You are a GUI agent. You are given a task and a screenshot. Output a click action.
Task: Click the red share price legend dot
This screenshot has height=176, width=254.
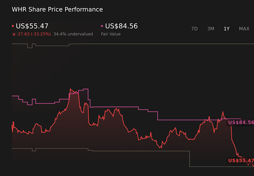pyautogui.click(x=12, y=26)
